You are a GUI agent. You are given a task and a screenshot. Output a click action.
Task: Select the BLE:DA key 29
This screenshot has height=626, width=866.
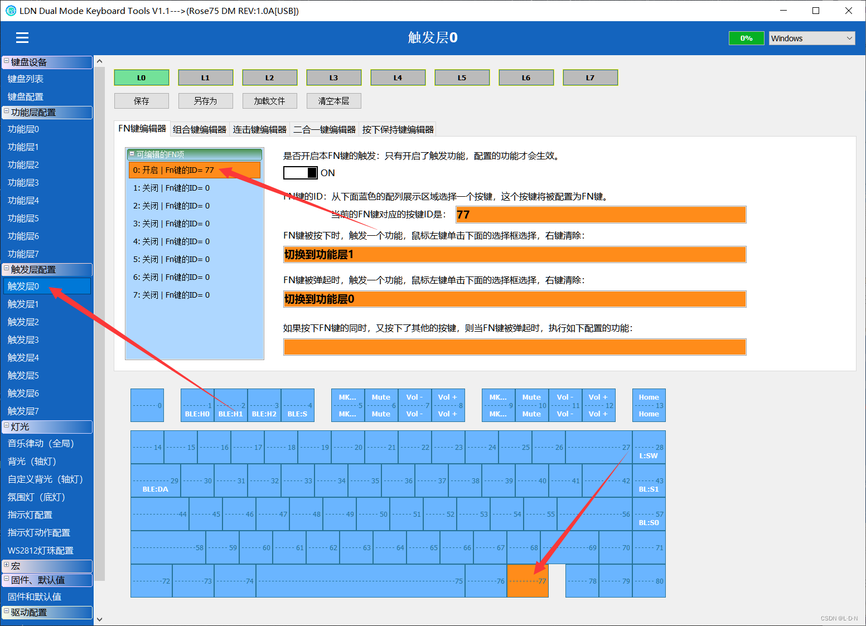(x=156, y=481)
